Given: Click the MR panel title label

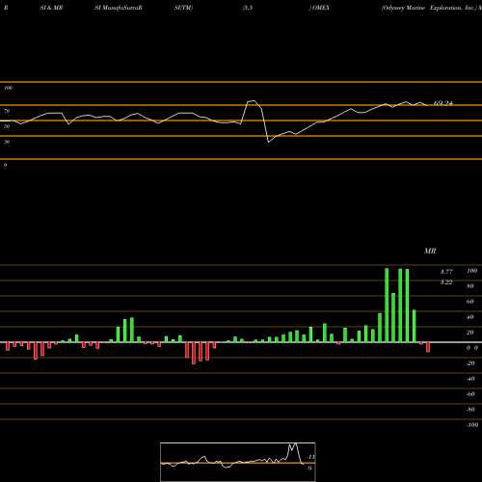Looking at the screenshot, I should point(430,251).
